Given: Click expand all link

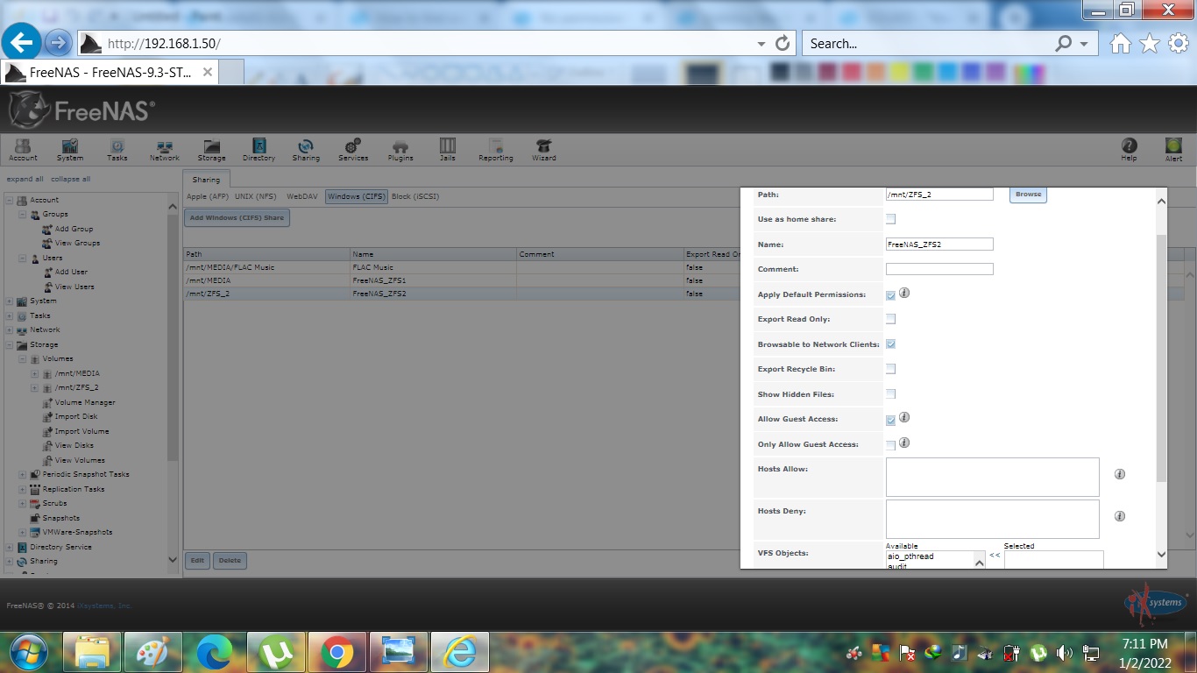Looking at the screenshot, I should click(x=25, y=179).
